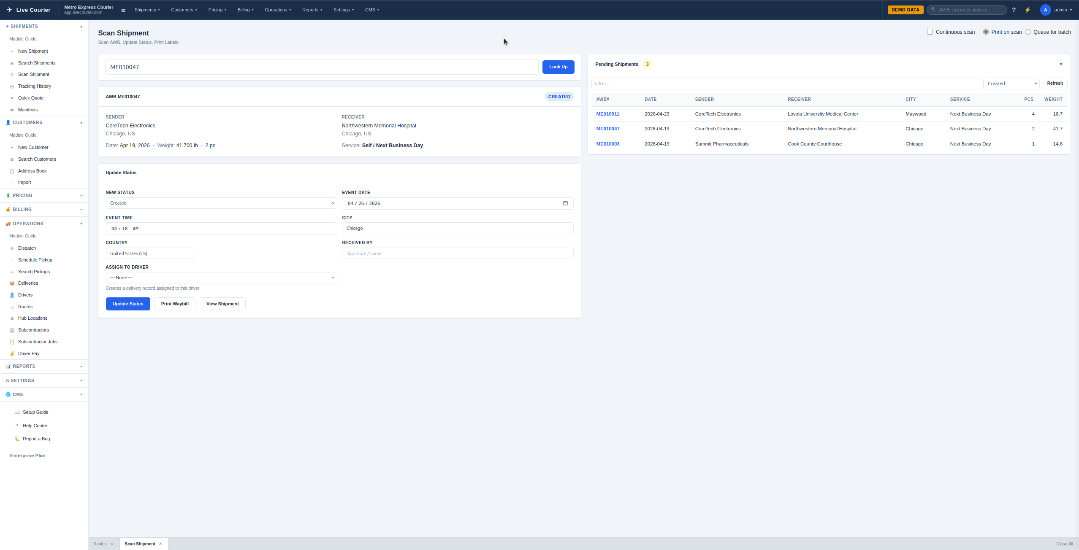Click the Received By signature field
The width and height of the screenshot is (1079, 550).
(x=457, y=253)
